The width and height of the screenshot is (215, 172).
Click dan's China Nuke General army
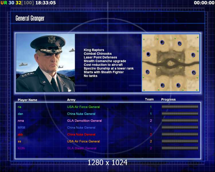pos(81,114)
